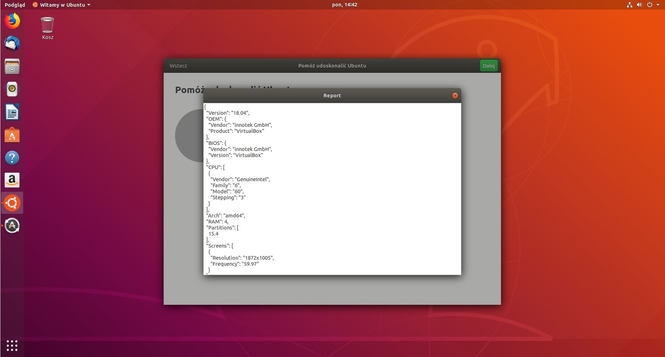This screenshot has width=665, height=357.
Task: Close the Report dialog
Action: click(x=455, y=96)
